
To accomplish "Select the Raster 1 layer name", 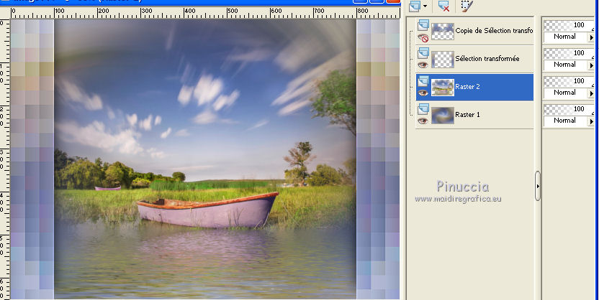I will click(467, 115).
